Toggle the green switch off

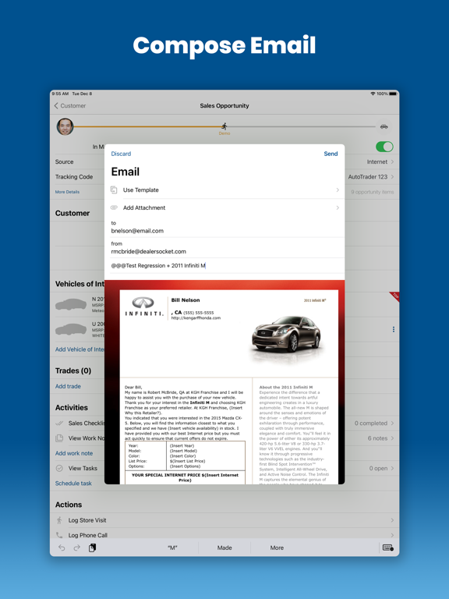click(384, 147)
